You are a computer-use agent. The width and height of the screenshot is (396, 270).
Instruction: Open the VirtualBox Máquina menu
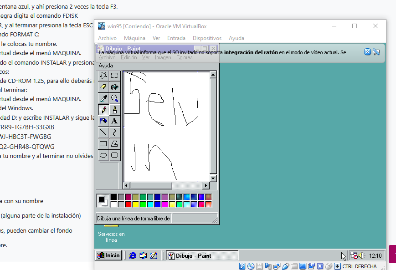[x=134, y=38]
